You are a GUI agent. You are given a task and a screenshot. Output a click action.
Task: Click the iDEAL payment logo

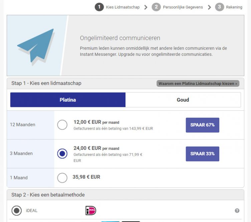91,211
